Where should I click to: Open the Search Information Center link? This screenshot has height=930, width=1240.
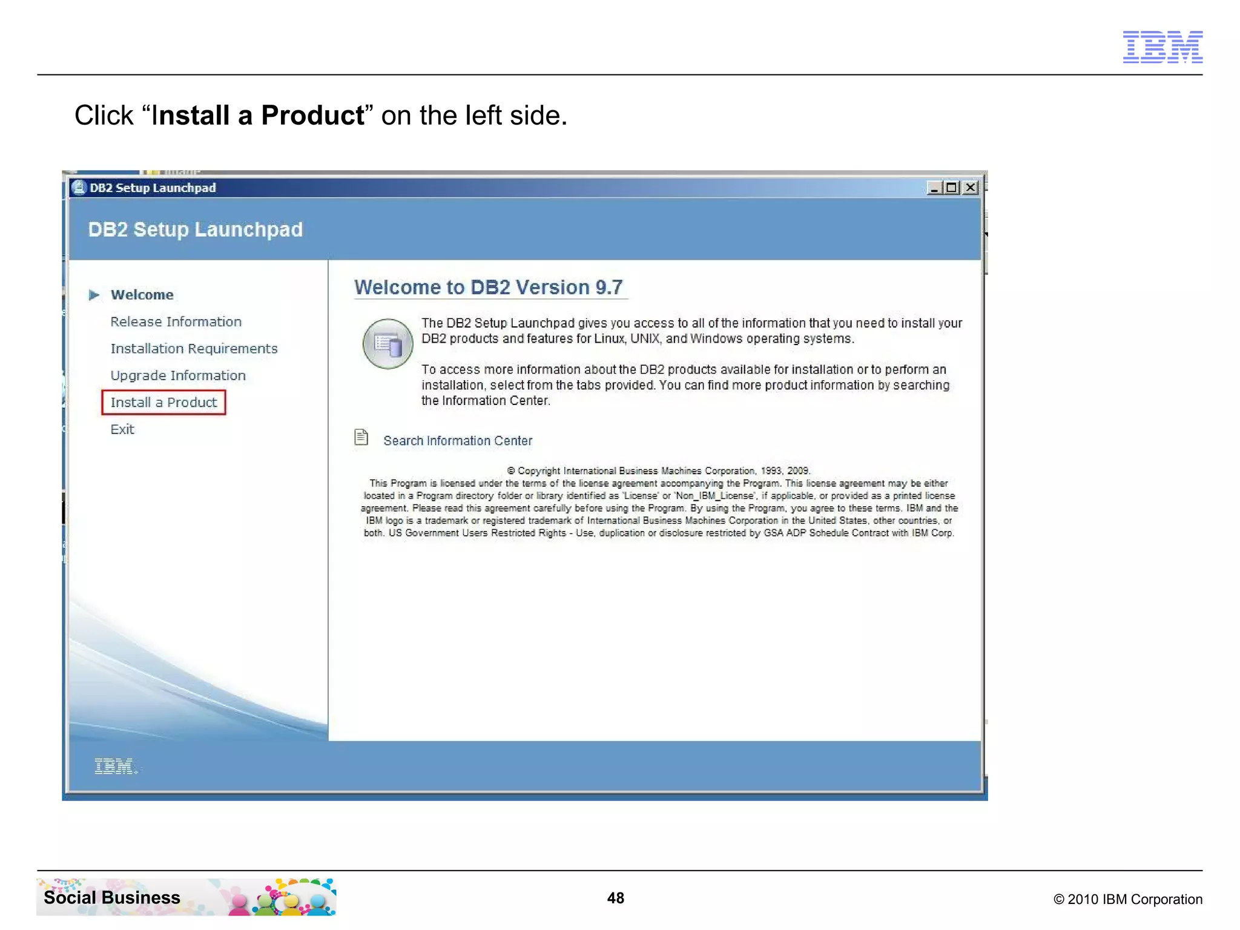click(458, 441)
